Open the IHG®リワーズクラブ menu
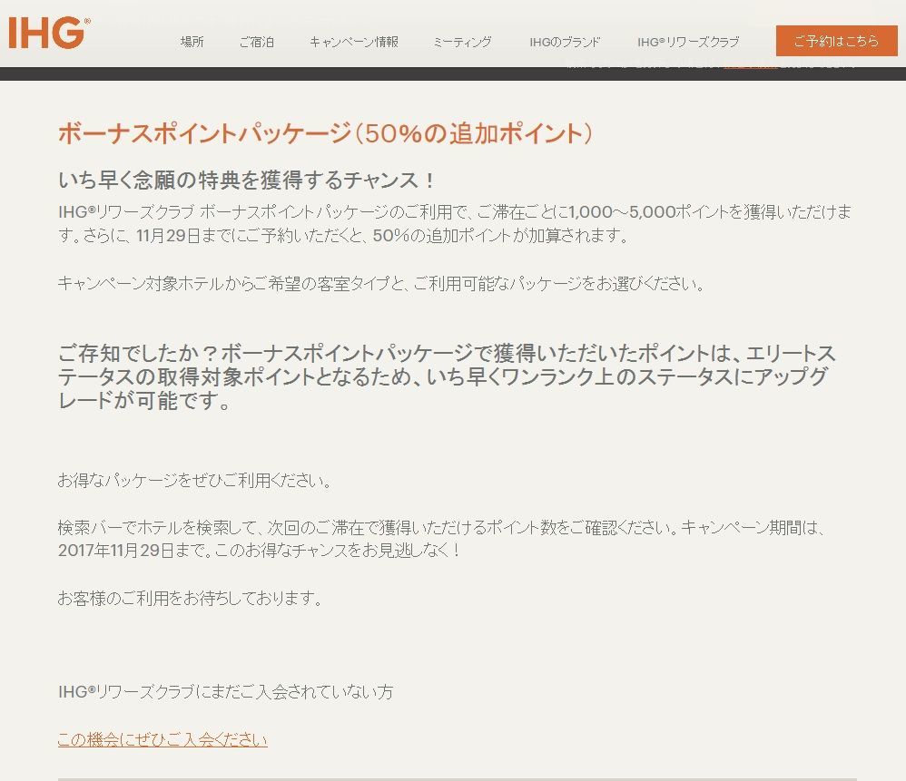 click(687, 42)
